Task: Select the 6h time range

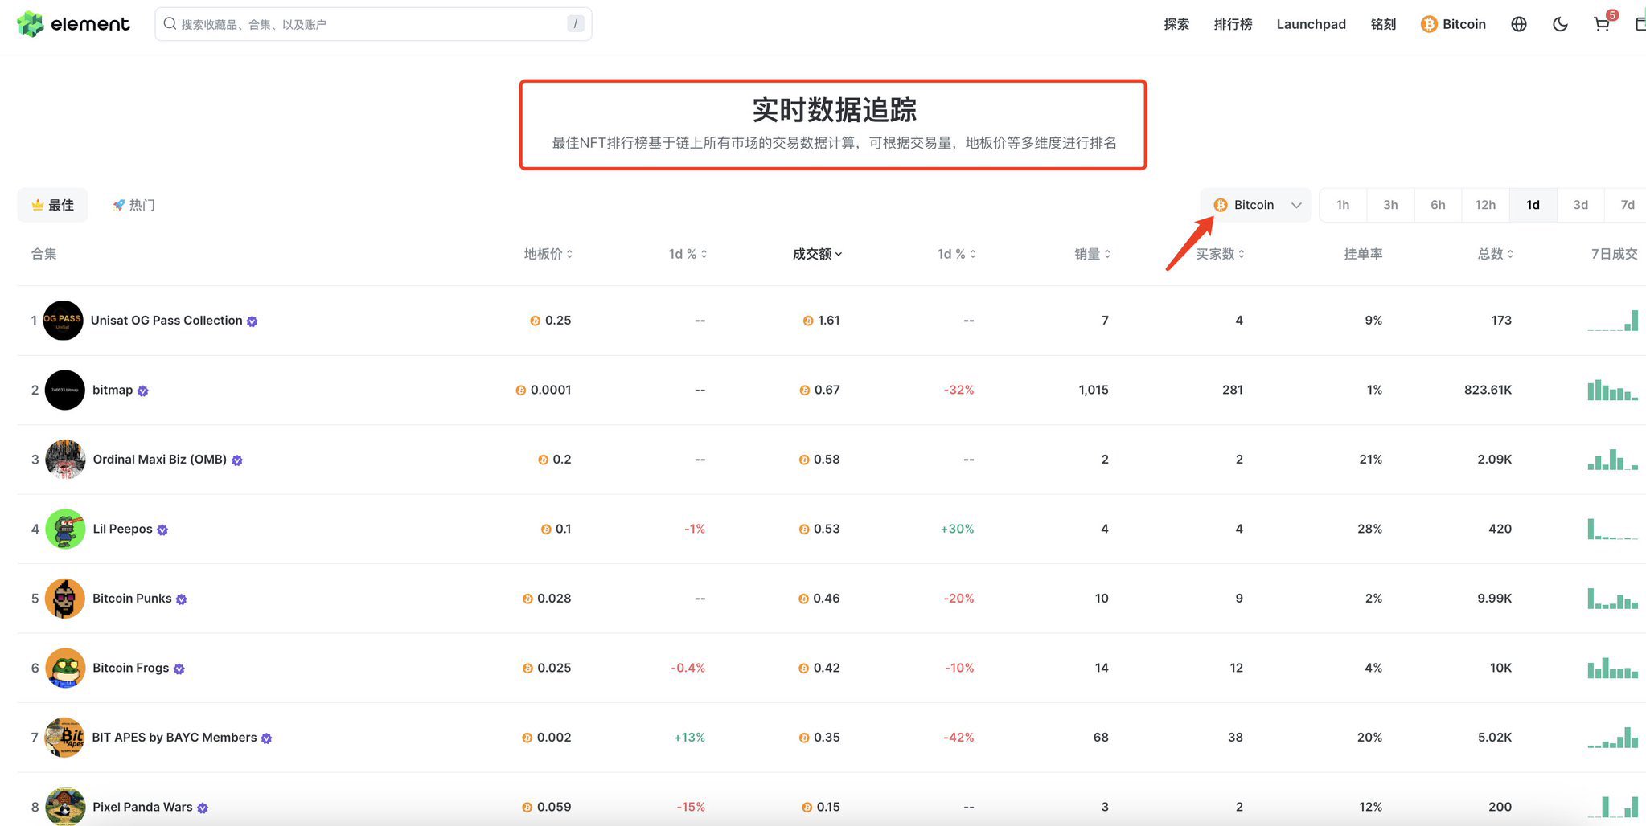Action: [x=1438, y=205]
